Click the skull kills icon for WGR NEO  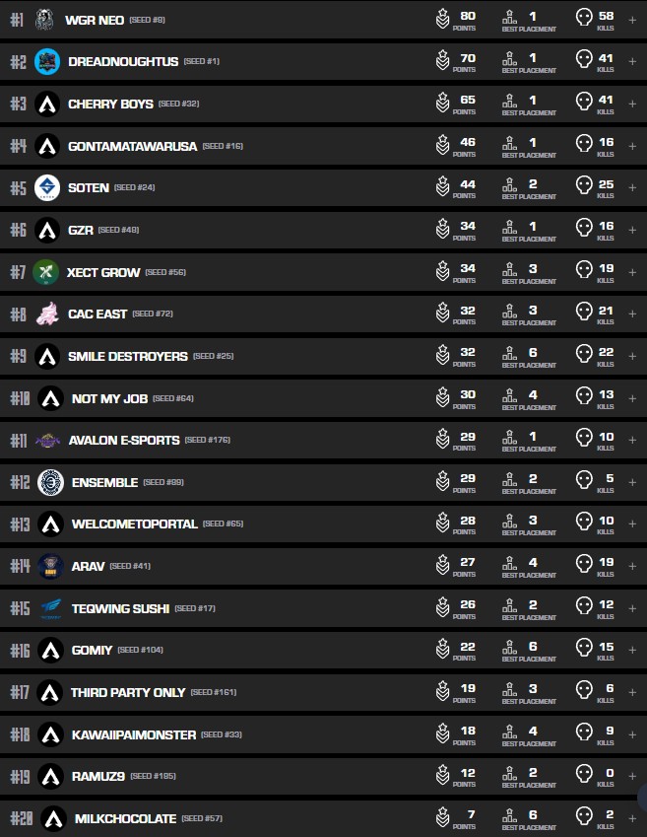(x=583, y=19)
